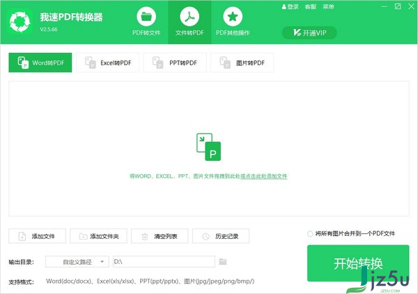
Task: Click the 我速PDF转换器 recycle logo icon
Action: (x=20, y=22)
